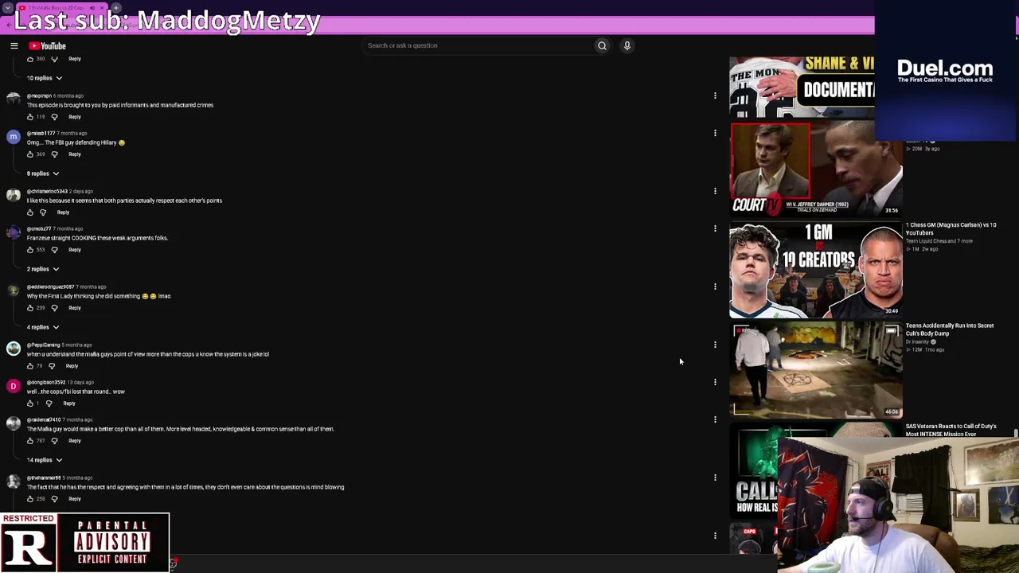The width and height of the screenshot is (1019, 573).
Task: Open the @dongibson3592 letter D avatar
Action: 14,386
